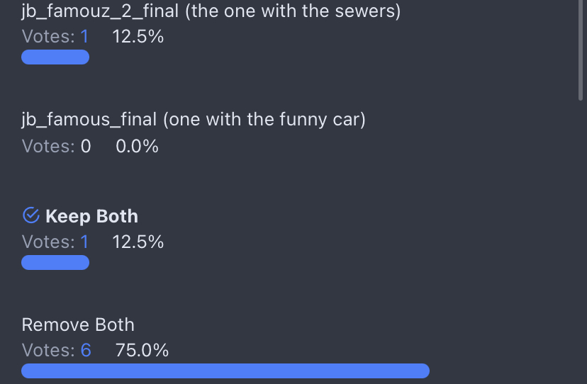Open the vote count number for jb_famouz_2_final
Screen dimensions: 587x384
(85, 37)
